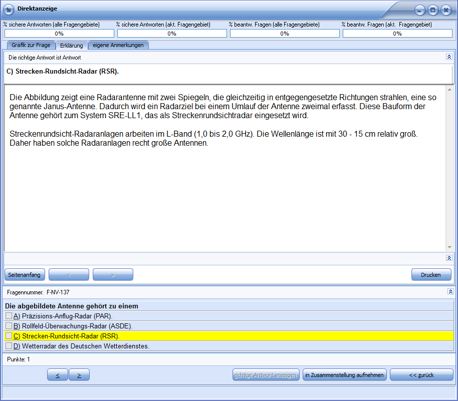The width and height of the screenshot is (458, 401).
Task: Click beantw. Fragen akt. Fragengebiet progress bar
Action: tap(397, 34)
